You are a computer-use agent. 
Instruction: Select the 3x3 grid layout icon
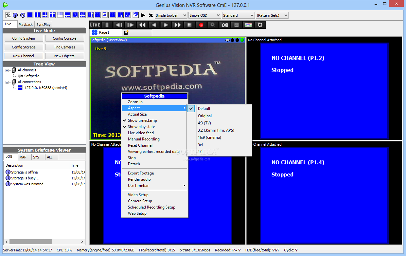pyautogui.click(x=45, y=15)
